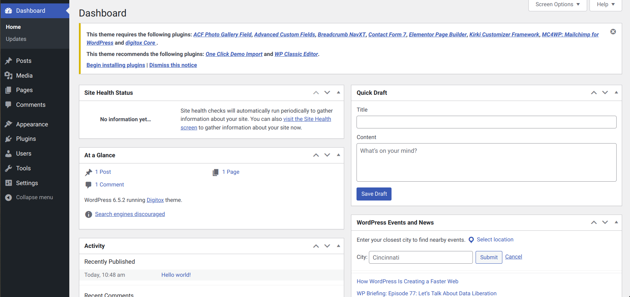
Task: Open the Plugins menu
Action: click(35, 139)
